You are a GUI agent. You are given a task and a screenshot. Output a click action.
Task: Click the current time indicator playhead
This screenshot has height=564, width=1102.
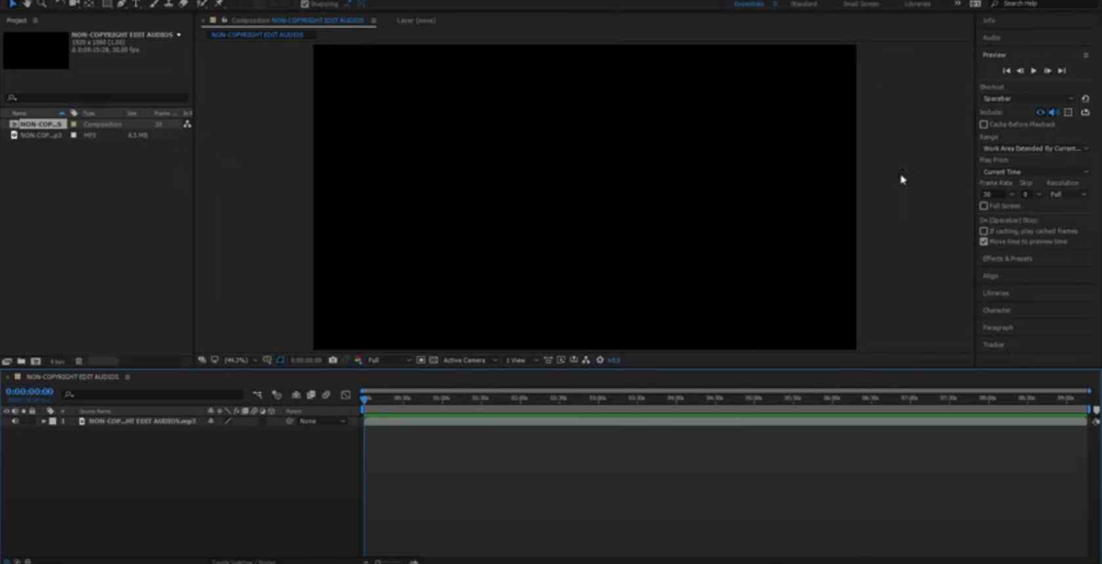(x=364, y=399)
